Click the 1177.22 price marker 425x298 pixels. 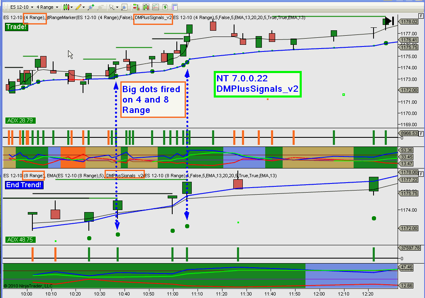pyautogui.click(x=408, y=180)
